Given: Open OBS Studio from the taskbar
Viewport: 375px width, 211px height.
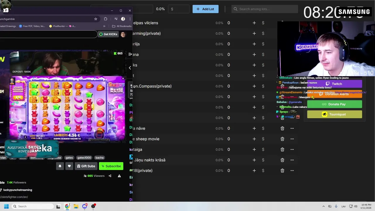Looking at the screenshot, I should point(93,206).
